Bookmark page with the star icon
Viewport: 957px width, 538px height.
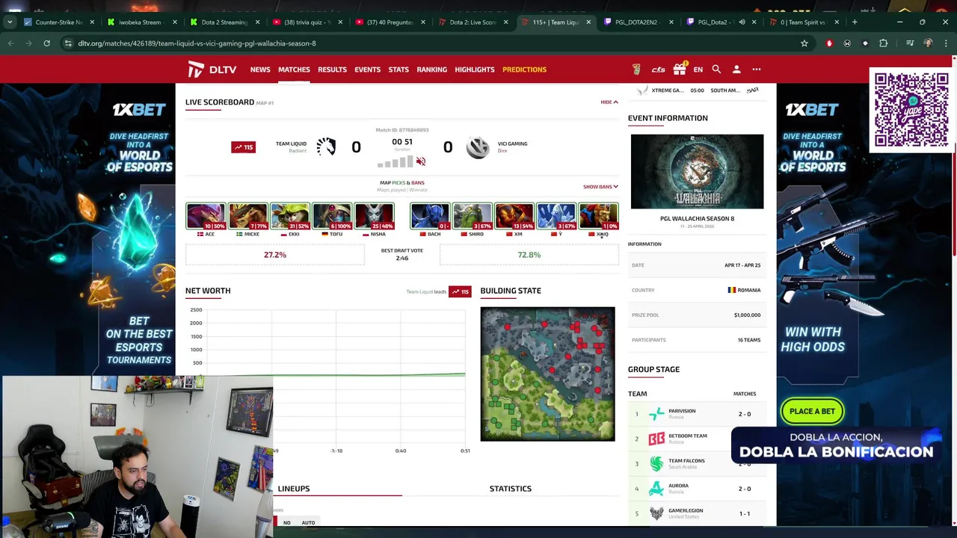pyautogui.click(x=804, y=43)
